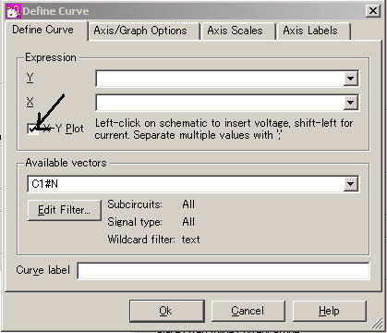
Task: Click the Define Curve title bar icon
Action: click(x=14, y=11)
